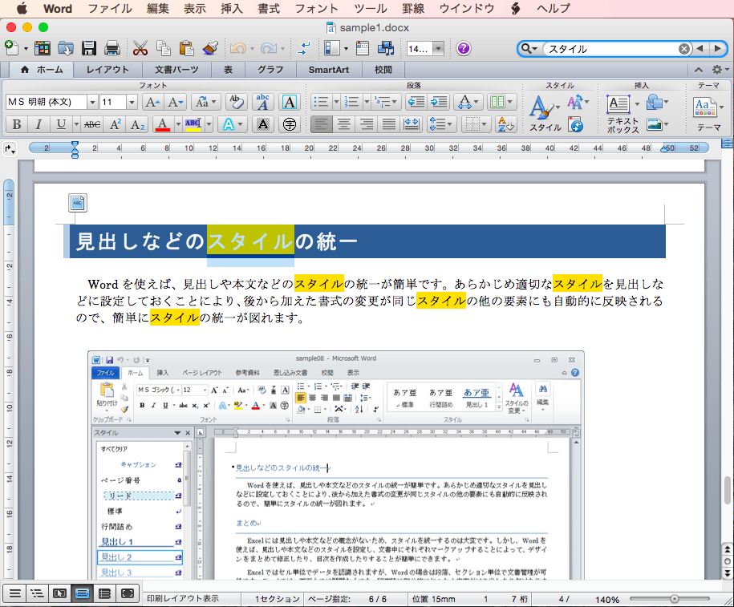Expand the font color dropdown arrow
Viewport: 734px width, 607px height.
[178, 124]
